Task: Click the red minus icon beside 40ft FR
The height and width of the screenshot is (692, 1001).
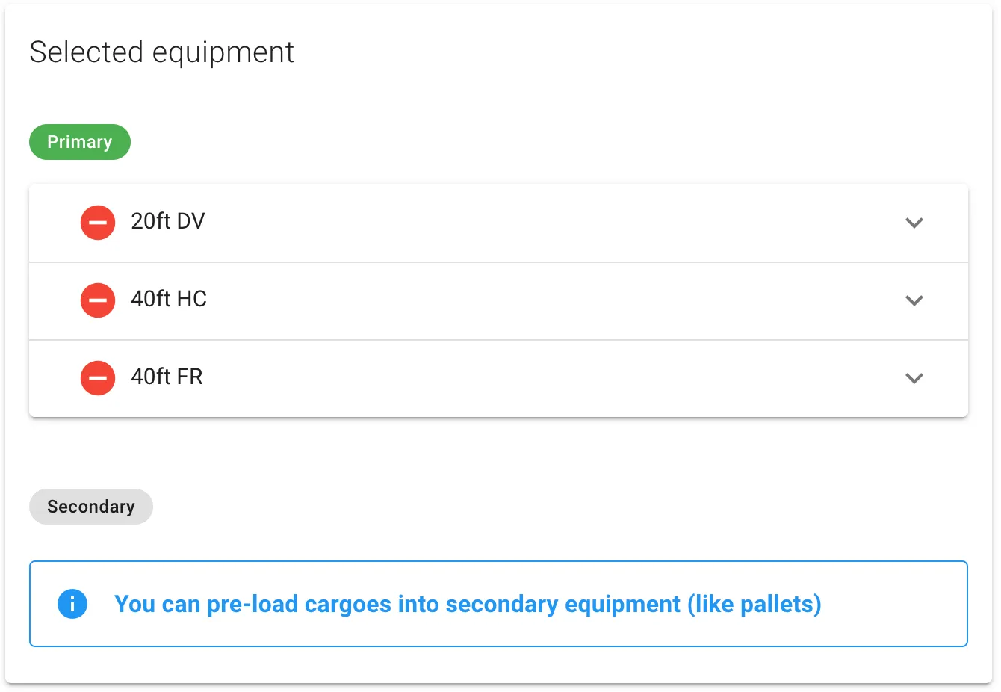Action: (97, 377)
